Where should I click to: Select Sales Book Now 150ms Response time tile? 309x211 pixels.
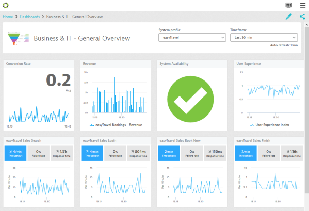[215, 153]
